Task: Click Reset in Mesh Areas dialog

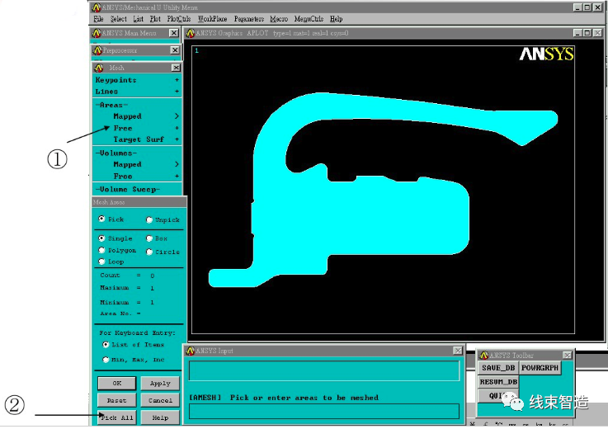Action: point(116,400)
